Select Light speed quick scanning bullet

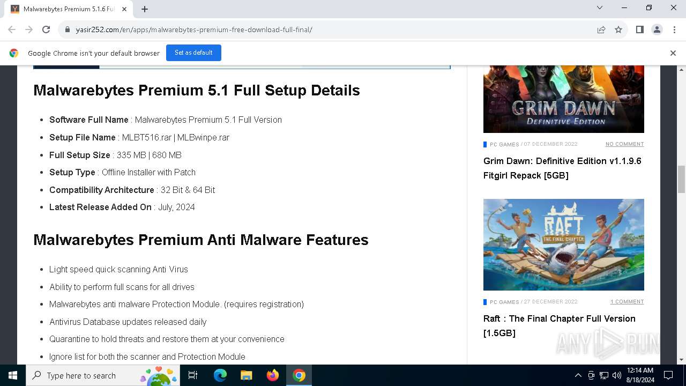click(x=118, y=269)
